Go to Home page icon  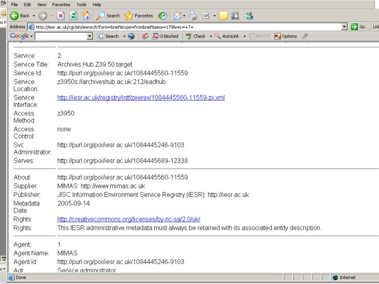pyautogui.click(x=86, y=16)
